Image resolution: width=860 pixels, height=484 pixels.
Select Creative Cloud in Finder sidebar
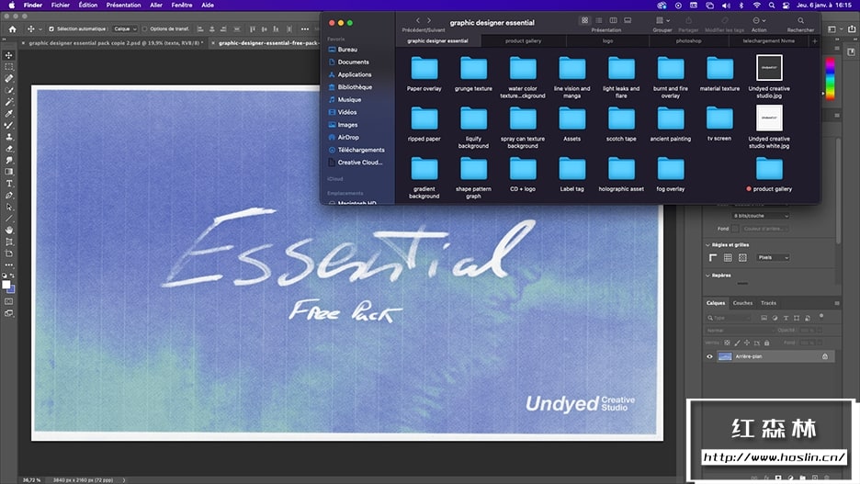pyautogui.click(x=360, y=163)
